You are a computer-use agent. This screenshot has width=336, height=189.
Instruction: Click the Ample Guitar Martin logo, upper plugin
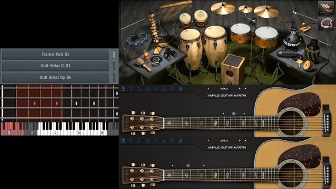coord(227,96)
